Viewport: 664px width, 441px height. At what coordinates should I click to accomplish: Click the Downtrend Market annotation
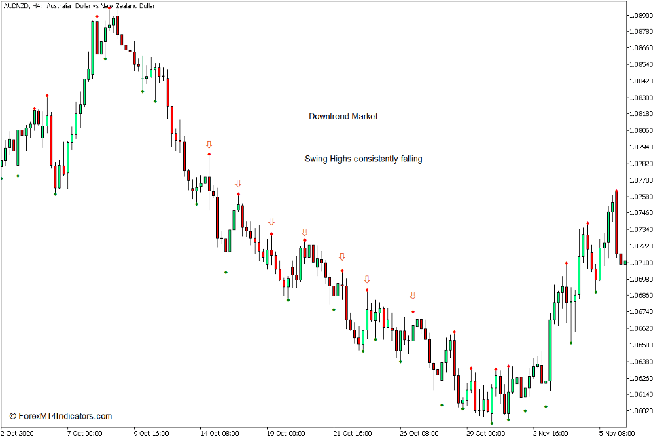coord(344,116)
